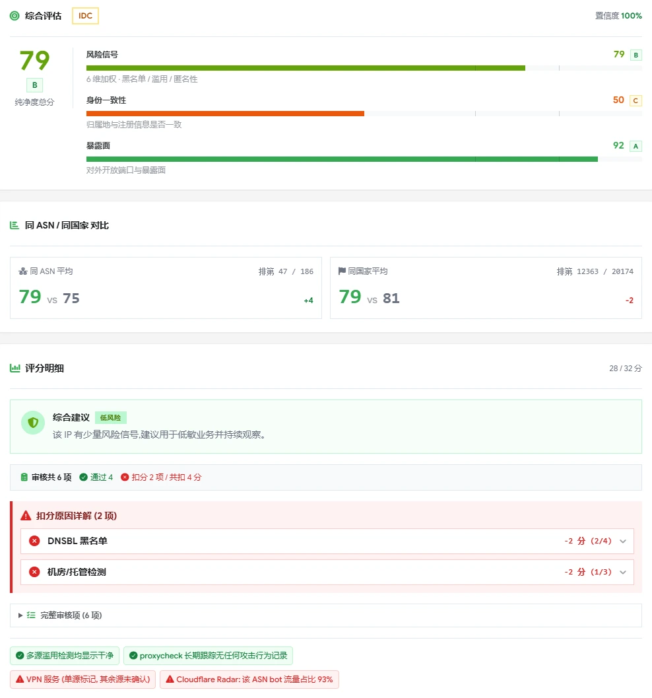
Task: Click the flag icon beside 同国家平均
Action: click(x=342, y=271)
